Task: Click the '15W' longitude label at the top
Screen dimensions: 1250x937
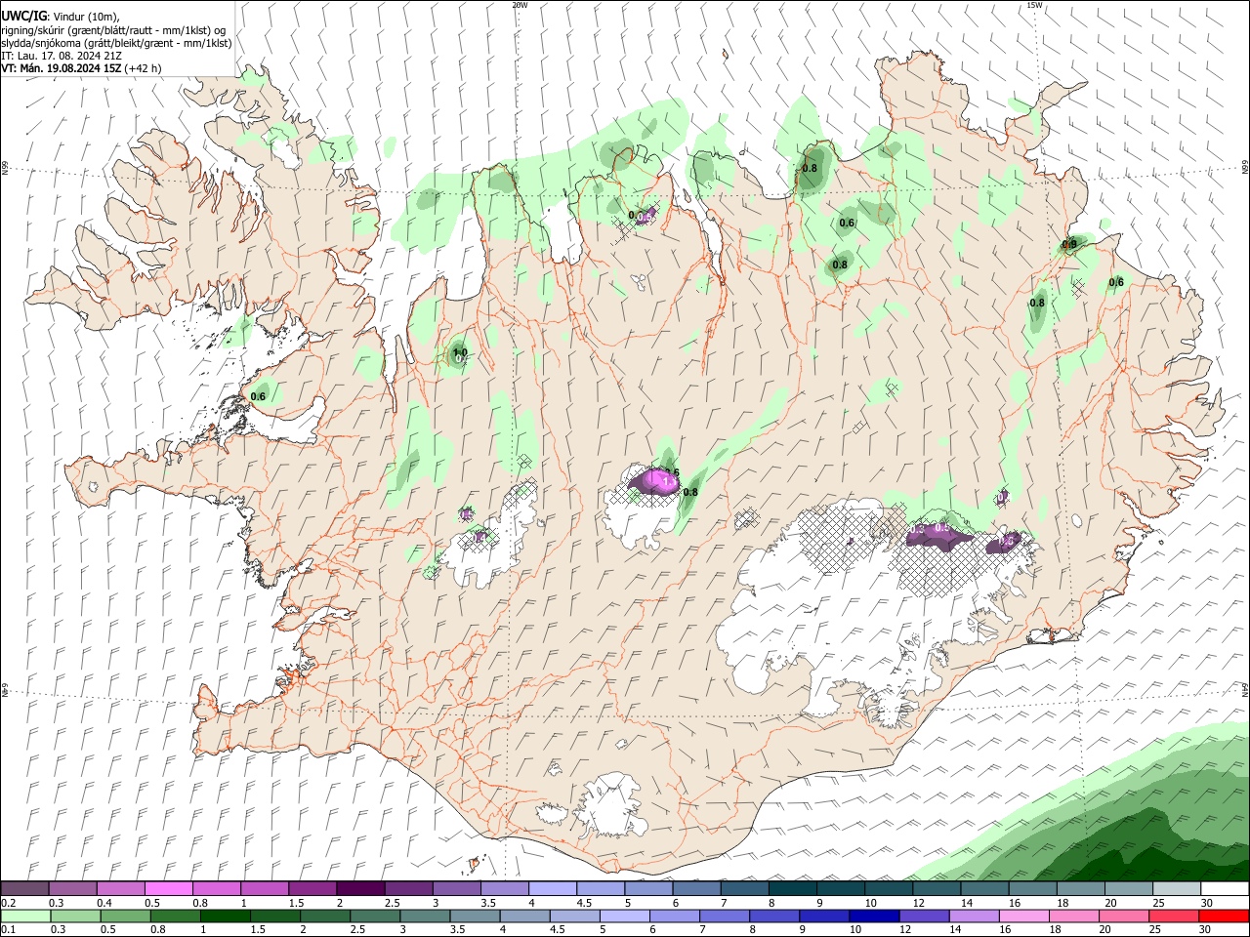Action: (1034, 5)
